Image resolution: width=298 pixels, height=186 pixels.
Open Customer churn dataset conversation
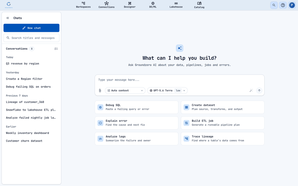tap(31, 141)
